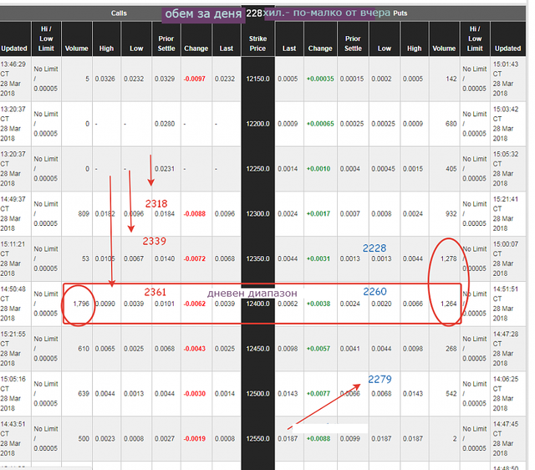The width and height of the screenshot is (535, 470).
Task: Click puts change +0.00035 value
Action: [320, 79]
